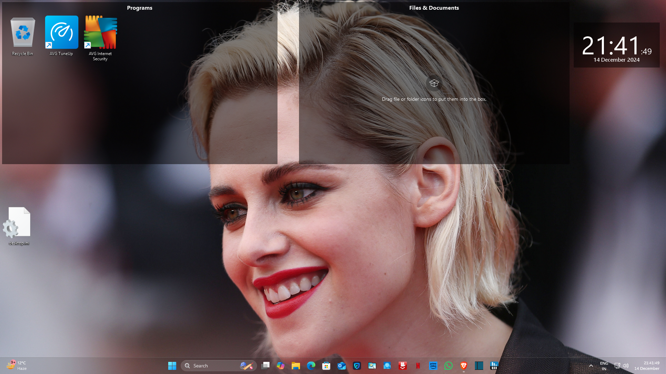This screenshot has width=666, height=374.
Task: Click the Files & Documents box title
Action: (x=434, y=8)
